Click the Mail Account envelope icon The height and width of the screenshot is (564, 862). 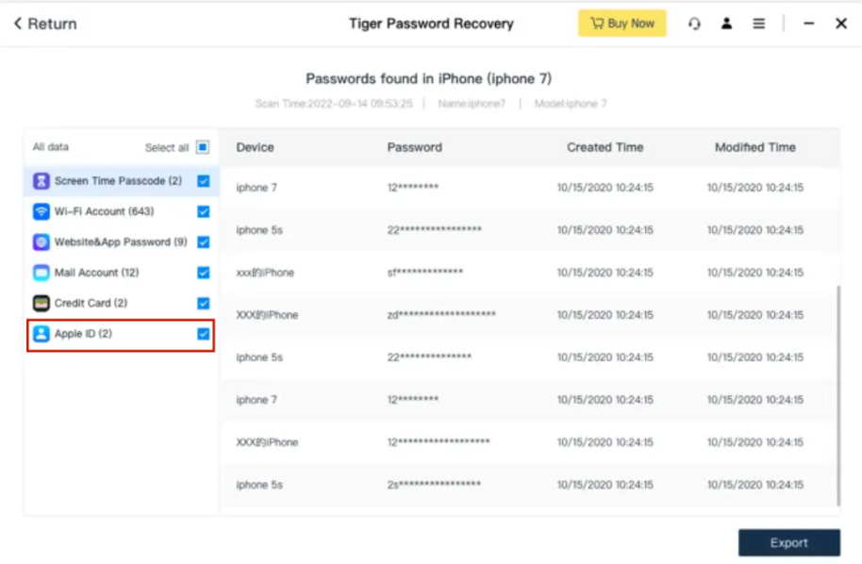[41, 273]
